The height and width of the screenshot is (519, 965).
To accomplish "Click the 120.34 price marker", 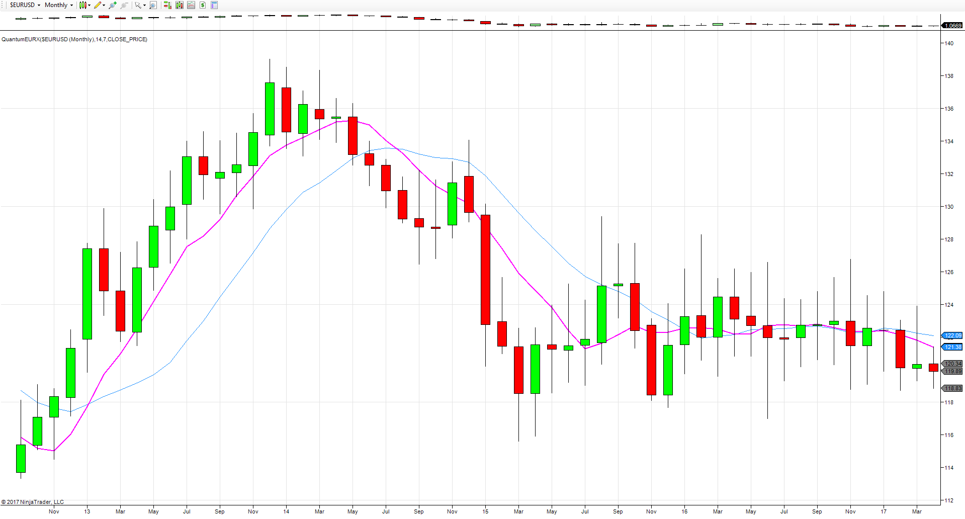I will (952, 364).
